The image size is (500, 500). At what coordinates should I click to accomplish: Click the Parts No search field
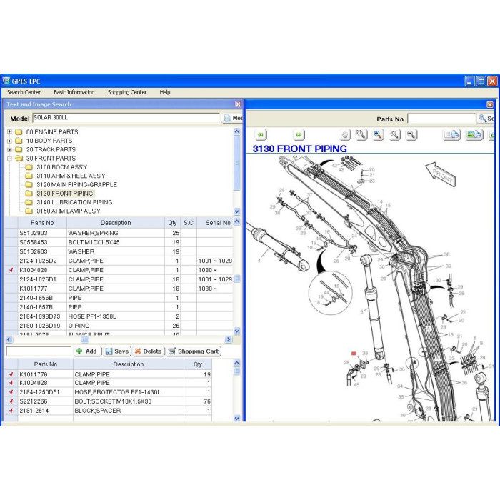click(441, 119)
